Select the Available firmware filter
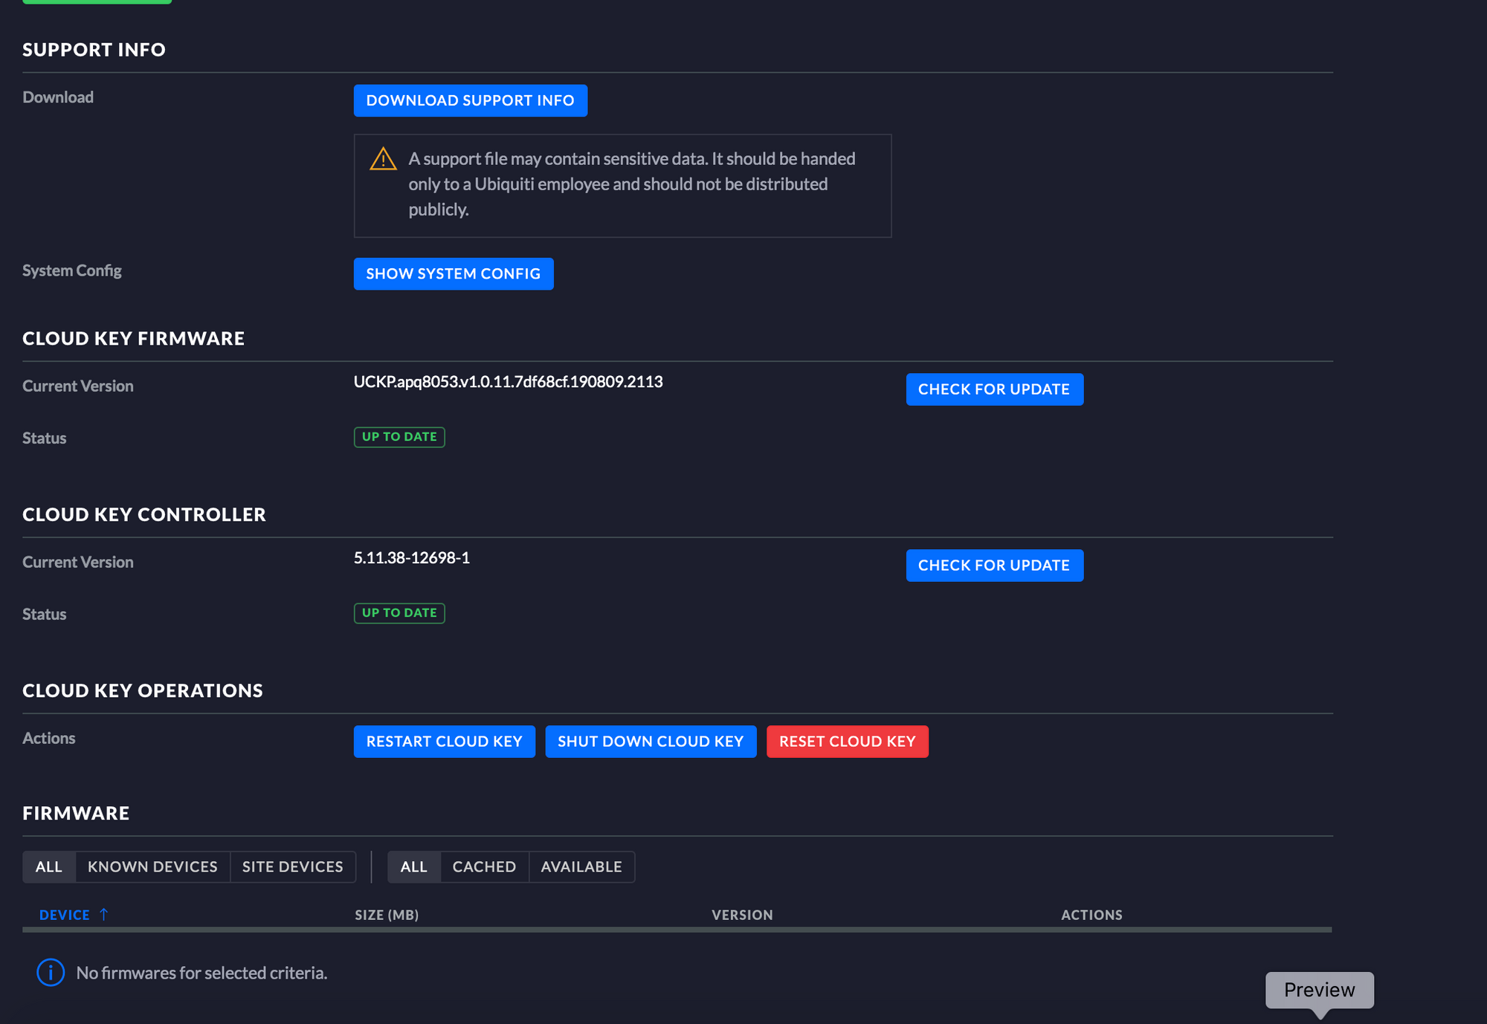 tap(582, 866)
